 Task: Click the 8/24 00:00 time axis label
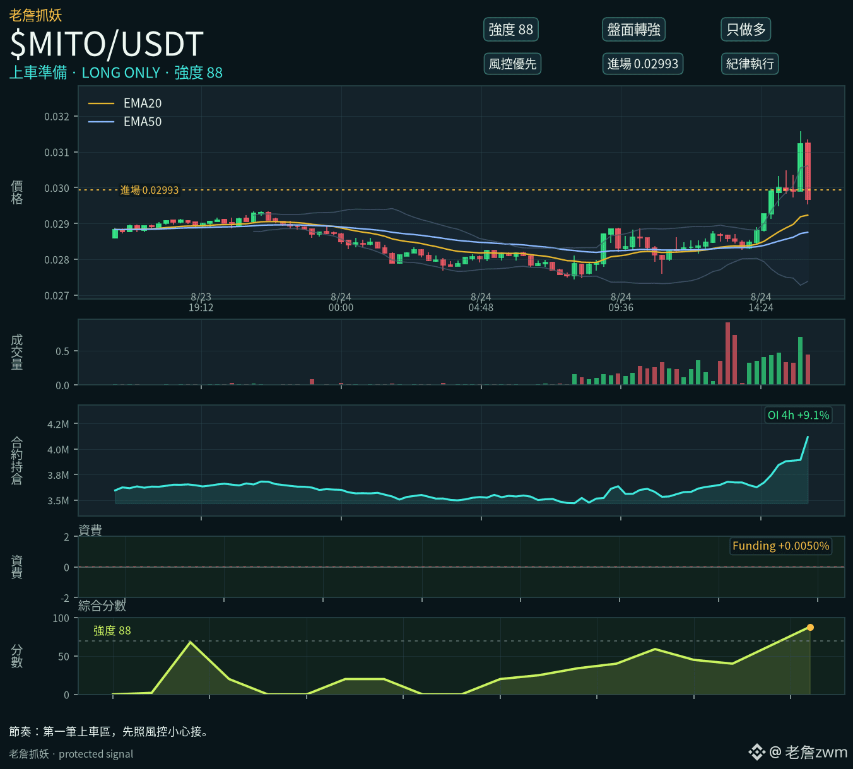tap(341, 302)
